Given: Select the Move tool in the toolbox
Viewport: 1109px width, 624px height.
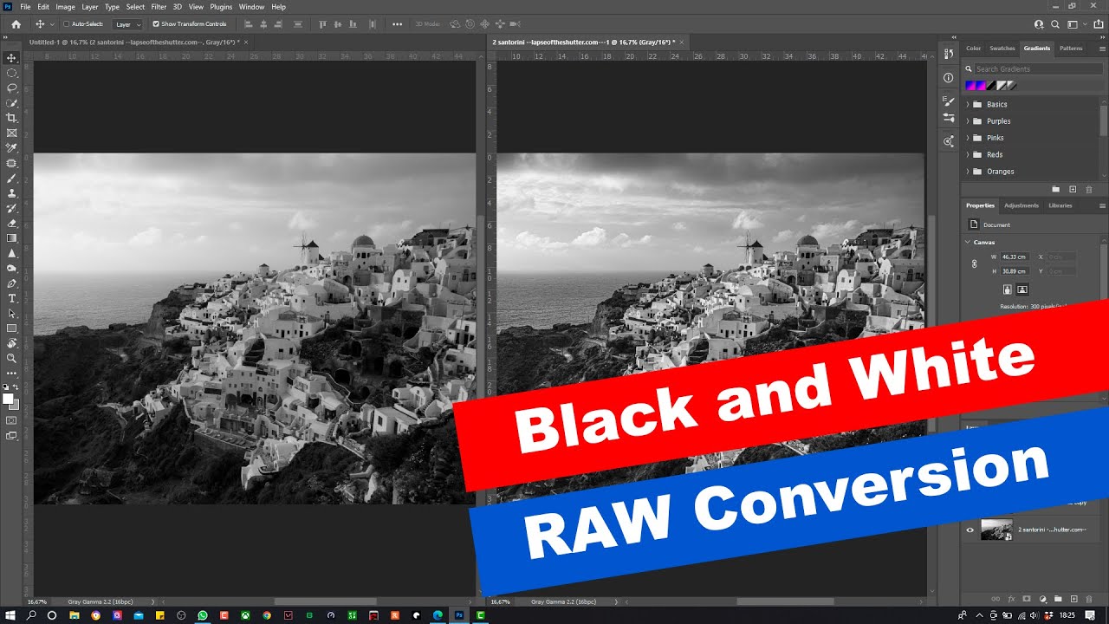Looking at the screenshot, I should point(11,58).
